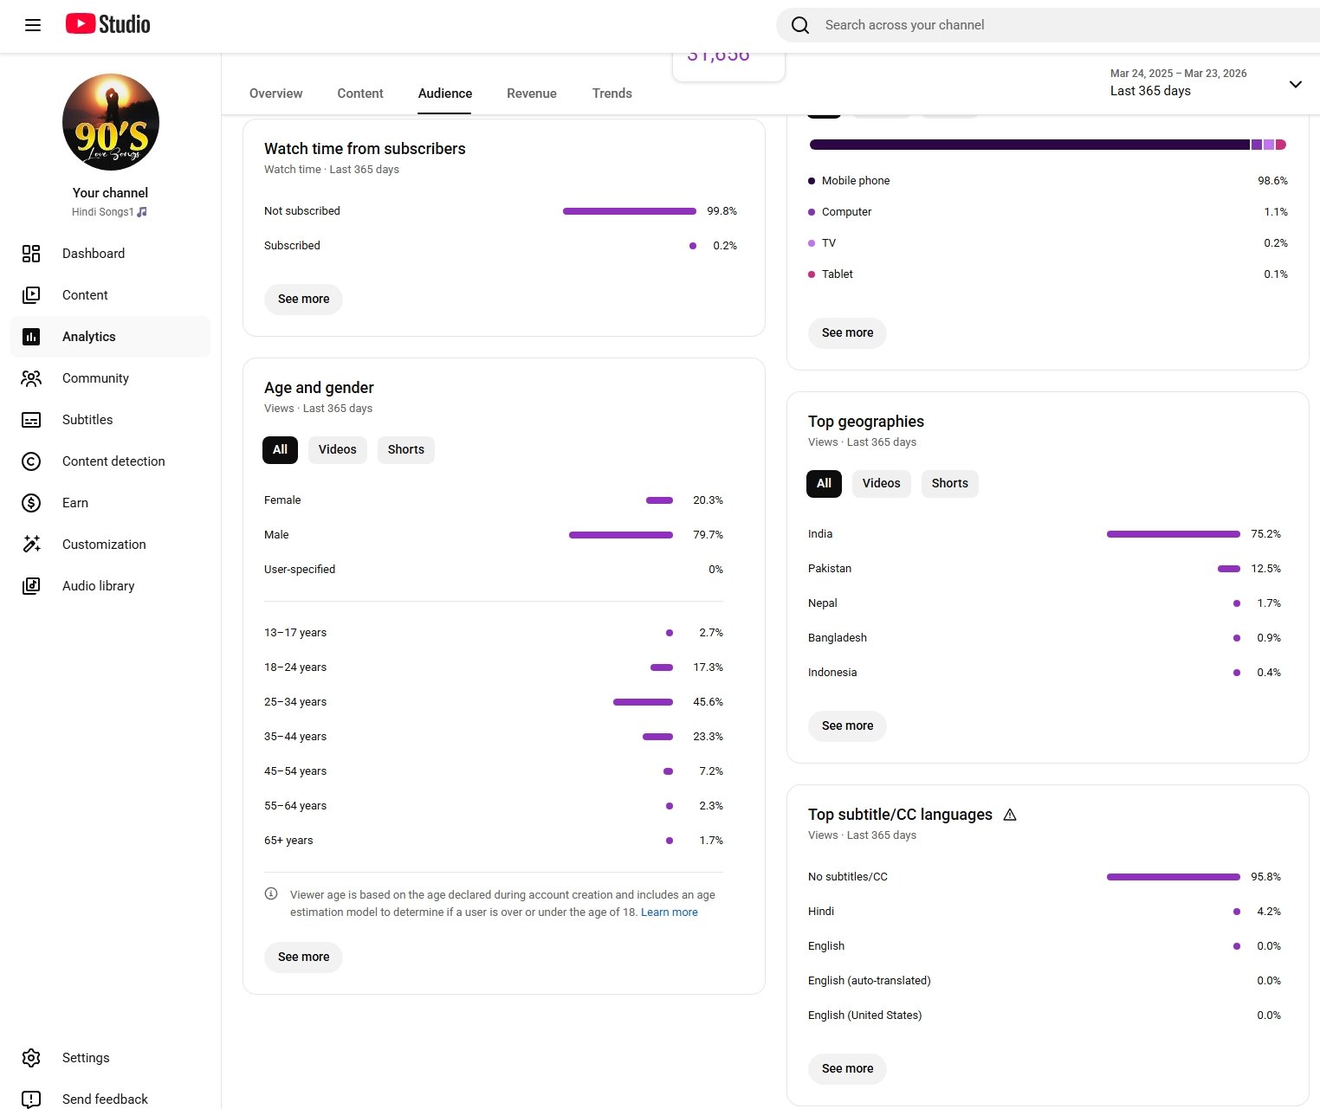Go to Content detection copyright icon
The height and width of the screenshot is (1109, 1320).
click(31, 461)
